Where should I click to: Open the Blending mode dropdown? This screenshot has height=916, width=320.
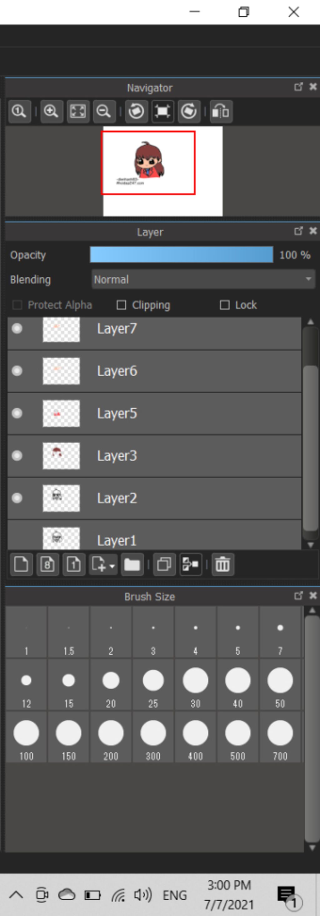(203, 280)
